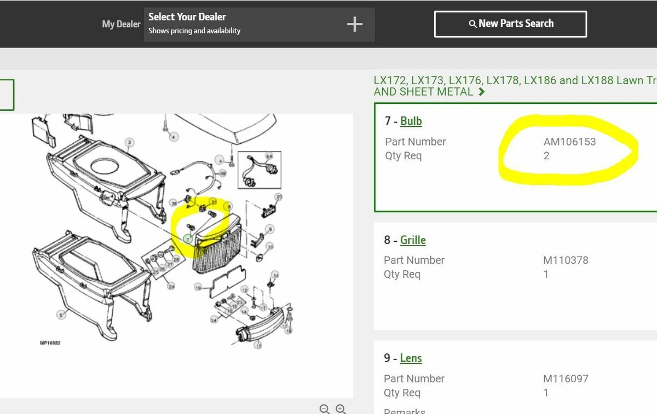Open the Select Your Dealer dropdown
The width and height of the screenshot is (657, 414).
click(x=259, y=24)
